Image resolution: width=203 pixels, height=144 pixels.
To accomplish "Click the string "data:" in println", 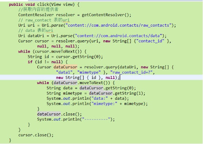I will click(100, 99).
